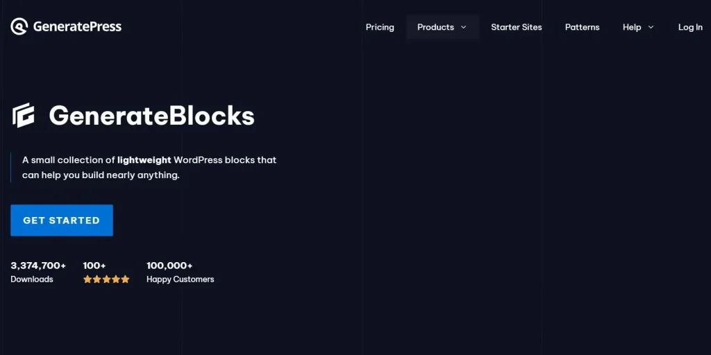Click the Log In link
Screen dimensions: 711x355
point(690,27)
